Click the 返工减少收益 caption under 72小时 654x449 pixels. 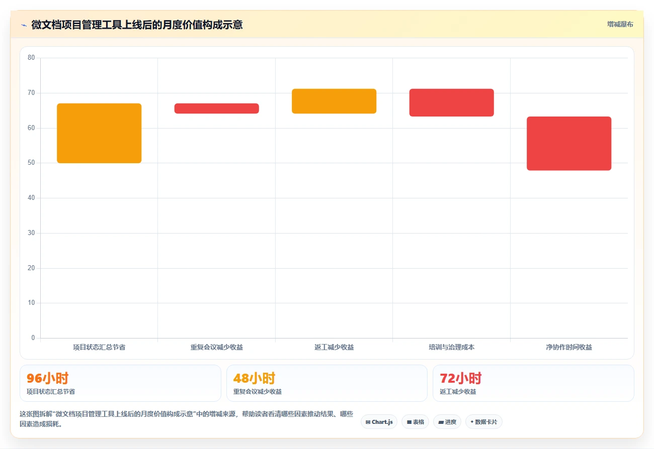pos(458,392)
